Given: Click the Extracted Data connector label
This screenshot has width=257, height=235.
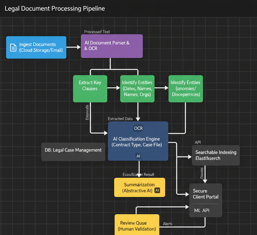Looking at the screenshot, I should pyautogui.click(x=120, y=119).
